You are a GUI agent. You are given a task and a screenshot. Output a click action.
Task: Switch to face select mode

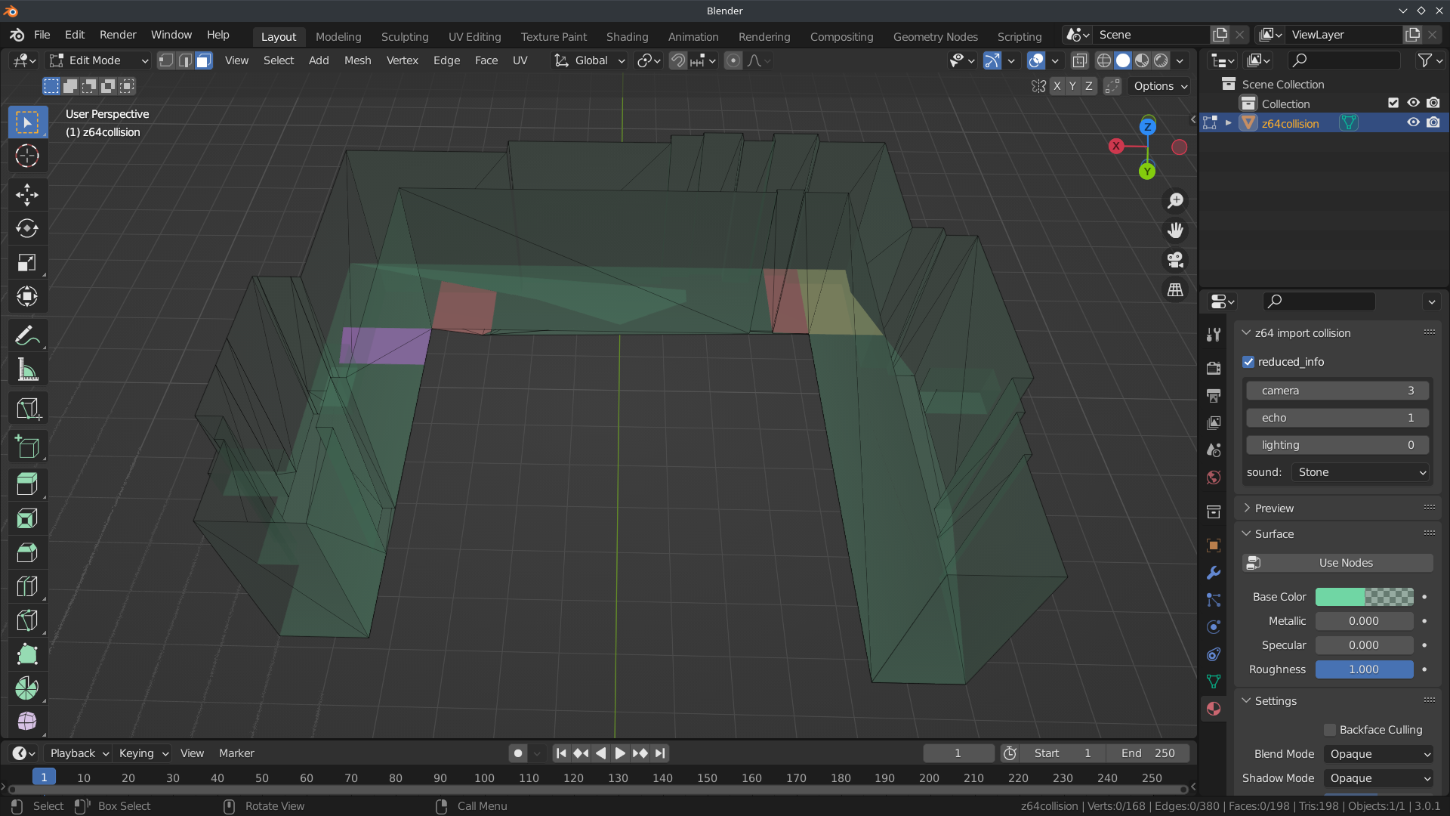point(204,60)
